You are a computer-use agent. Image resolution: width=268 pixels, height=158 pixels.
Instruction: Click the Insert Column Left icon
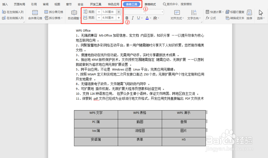click(x=3, y=12)
